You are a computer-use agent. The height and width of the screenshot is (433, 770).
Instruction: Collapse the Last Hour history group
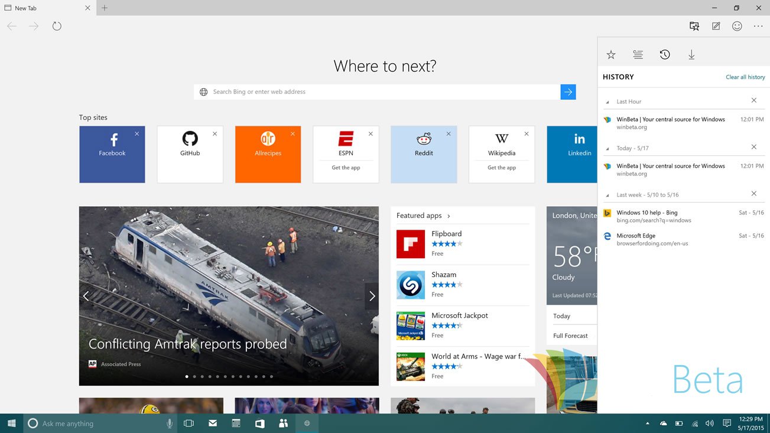click(607, 102)
